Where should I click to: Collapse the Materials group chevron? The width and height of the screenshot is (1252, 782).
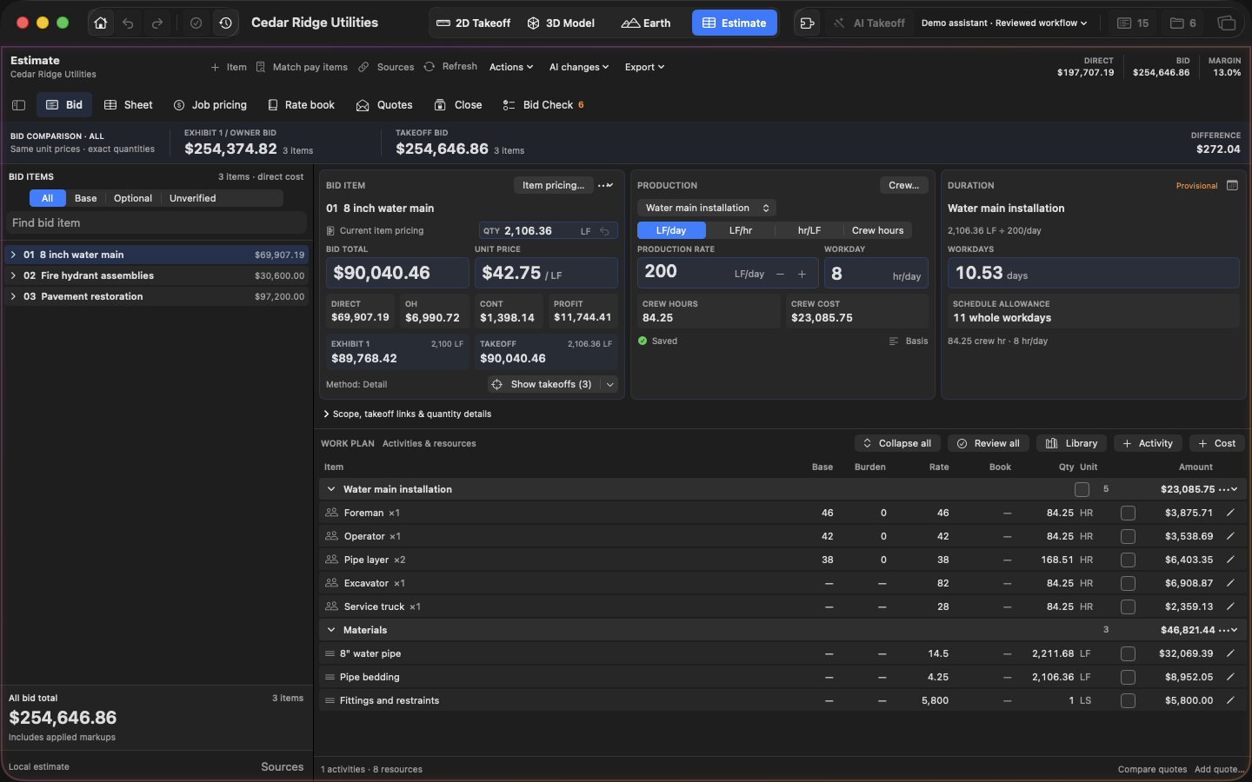(331, 630)
